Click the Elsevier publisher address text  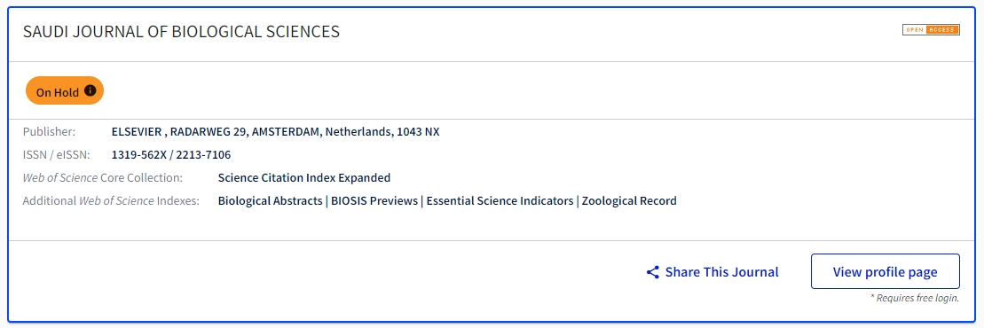coord(275,132)
